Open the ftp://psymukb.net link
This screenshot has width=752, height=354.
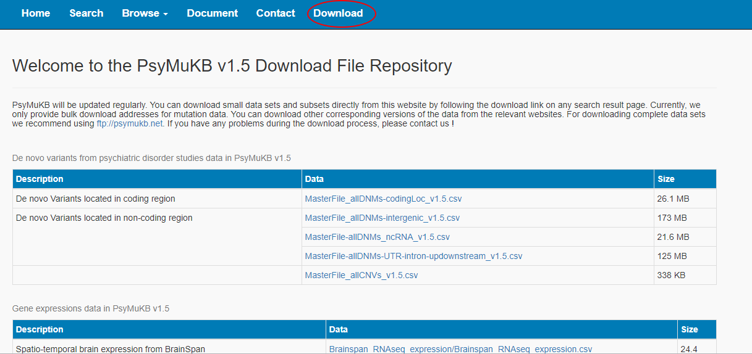pos(130,123)
